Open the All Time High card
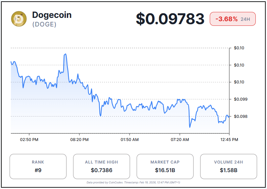The height and width of the screenshot is (189, 267). point(101,166)
